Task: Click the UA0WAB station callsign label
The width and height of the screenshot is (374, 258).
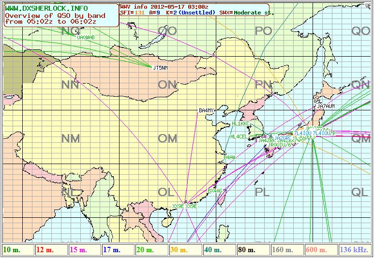Action: [x=86, y=37]
